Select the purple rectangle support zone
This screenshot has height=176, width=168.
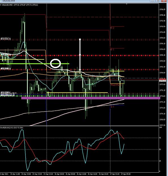[x=91, y=98]
